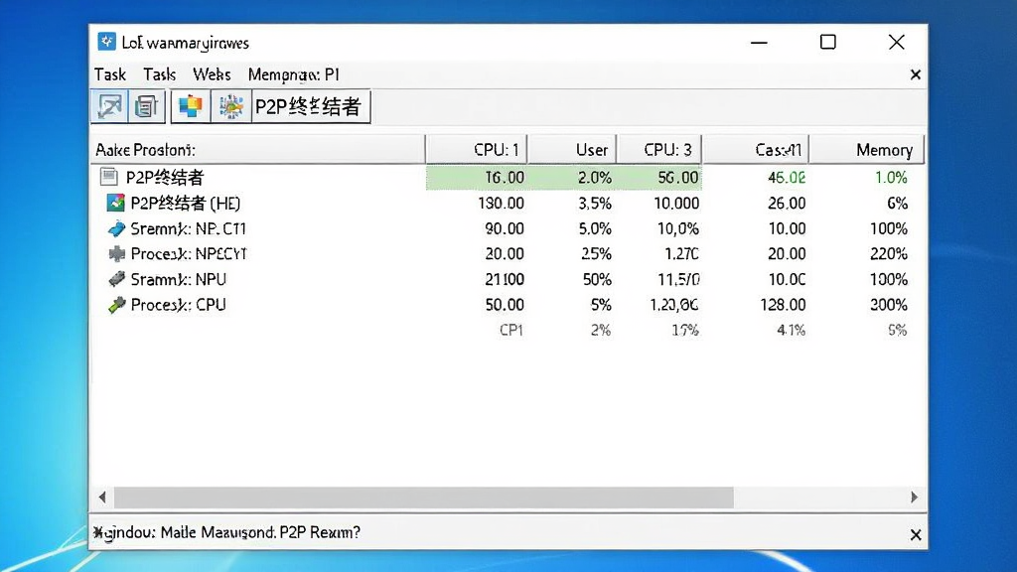Click the icon of P2P终结者 (HE) row
The width and height of the screenshot is (1017, 572).
[x=115, y=203]
